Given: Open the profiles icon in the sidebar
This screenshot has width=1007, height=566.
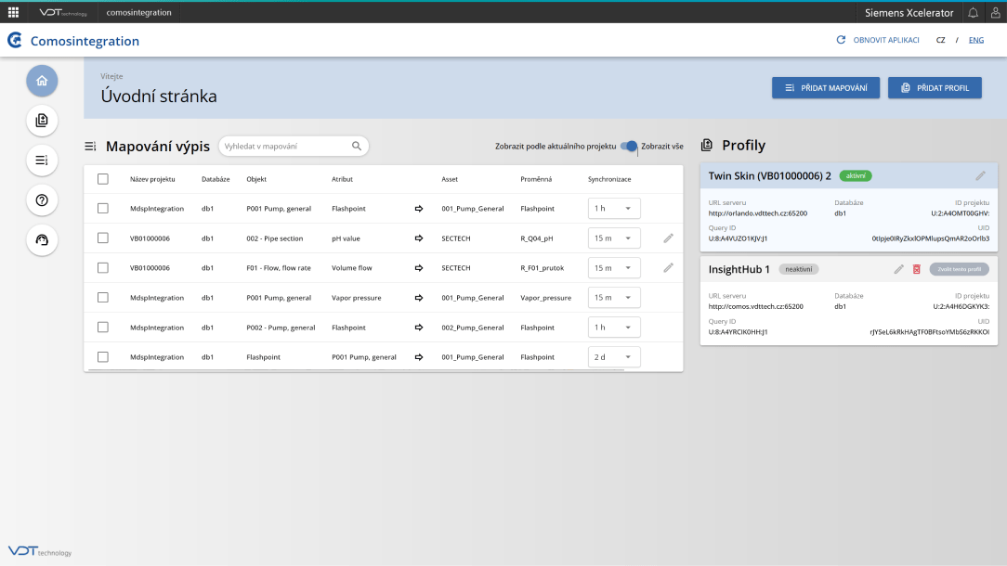Looking at the screenshot, I should coord(42,121).
